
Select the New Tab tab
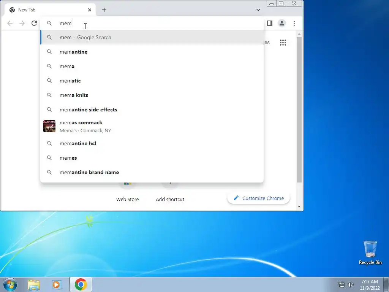[x=50, y=10]
